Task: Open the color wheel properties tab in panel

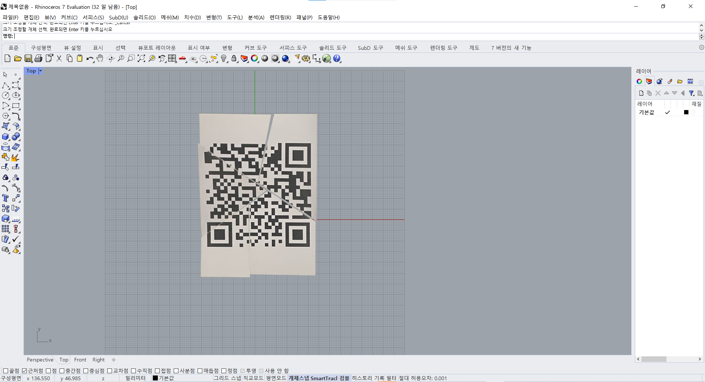Action: point(639,81)
